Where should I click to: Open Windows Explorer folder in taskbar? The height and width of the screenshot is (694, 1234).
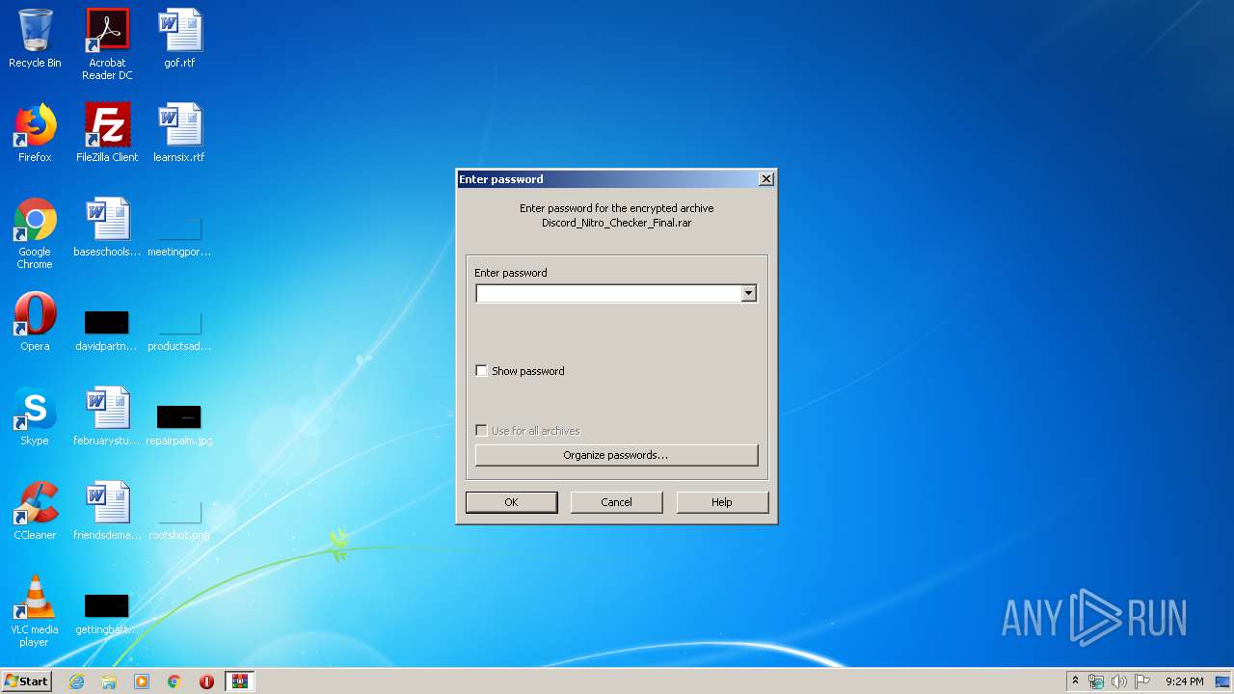click(109, 681)
